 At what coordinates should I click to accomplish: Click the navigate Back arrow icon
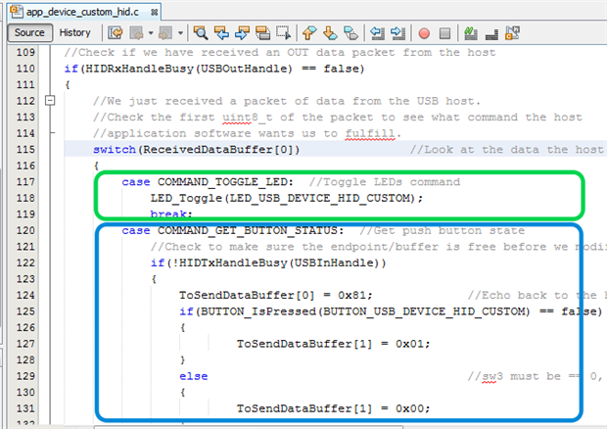click(137, 33)
